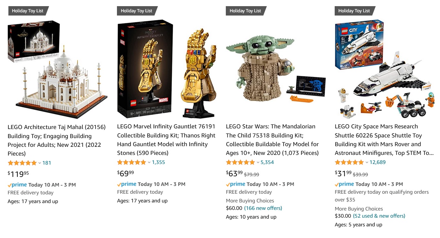Click the $119.95 price of Taj Mahal
The width and height of the screenshot is (440, 238).
tap(18, 174)
